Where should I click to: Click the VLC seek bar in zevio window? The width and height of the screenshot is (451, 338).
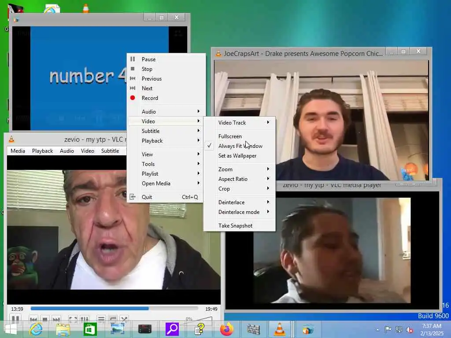coord(114,309)
